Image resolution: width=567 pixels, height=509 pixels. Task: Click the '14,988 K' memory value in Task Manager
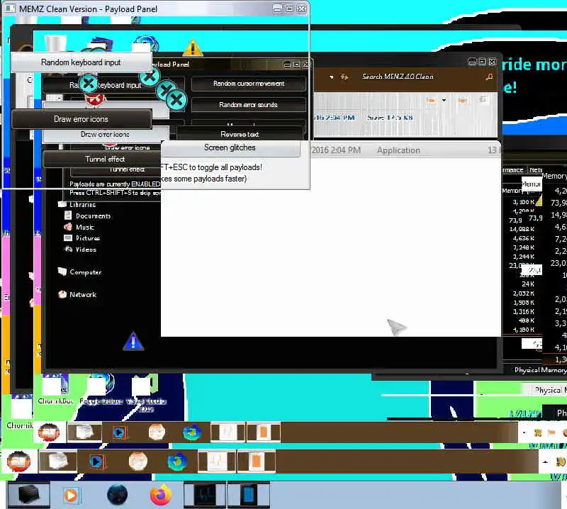click(522, 229)
